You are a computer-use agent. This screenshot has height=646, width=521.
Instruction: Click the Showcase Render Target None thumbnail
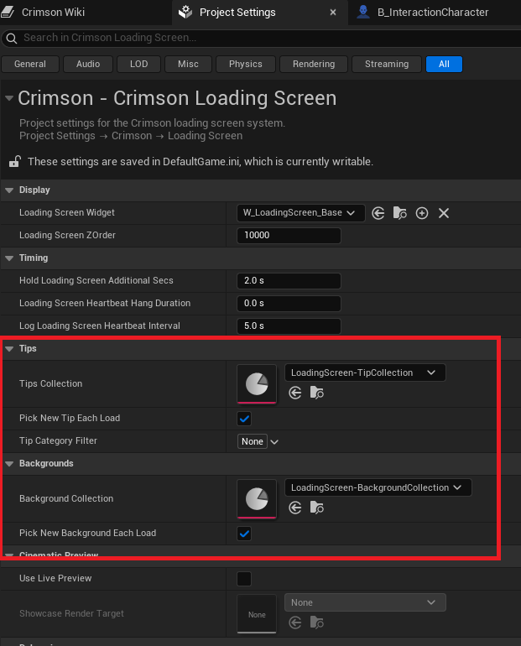coord(257,614)
